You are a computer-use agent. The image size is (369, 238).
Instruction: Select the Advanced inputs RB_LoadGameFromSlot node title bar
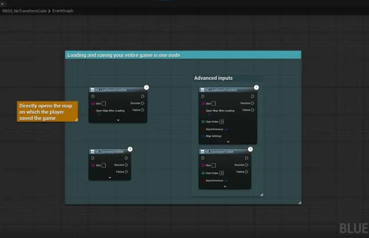227,90
